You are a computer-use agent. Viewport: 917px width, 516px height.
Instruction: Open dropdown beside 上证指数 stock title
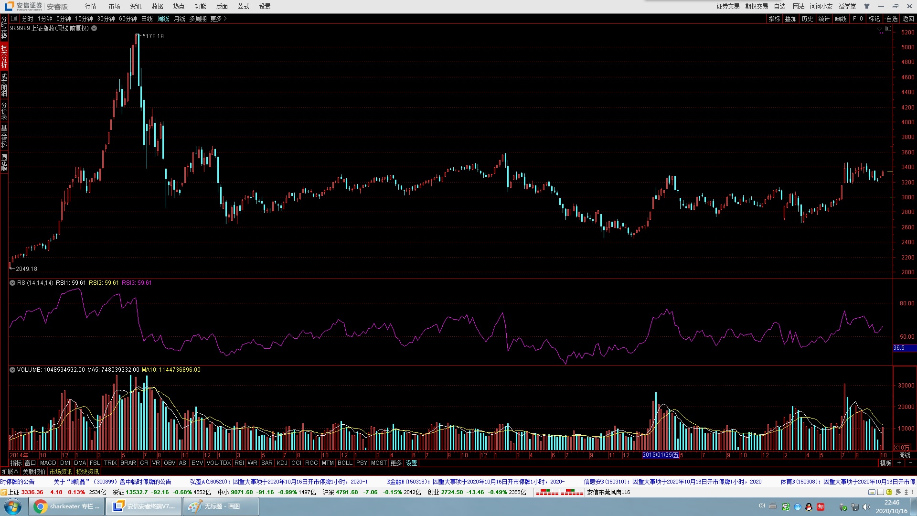pyautogui.click(x=94, y=28)
